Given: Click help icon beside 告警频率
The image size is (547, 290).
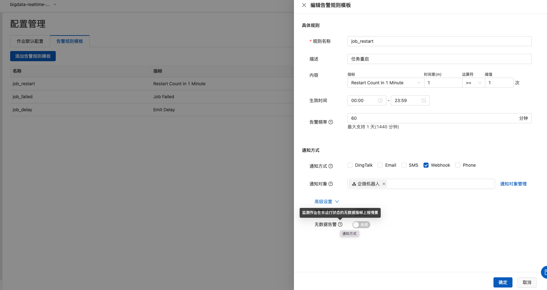Looking at the screenshot, I should tap(331, 122).
